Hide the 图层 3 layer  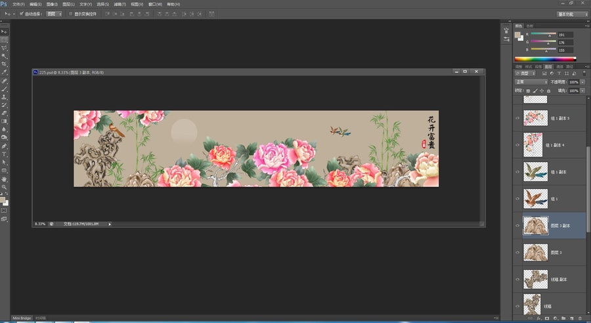click(517, 253)
